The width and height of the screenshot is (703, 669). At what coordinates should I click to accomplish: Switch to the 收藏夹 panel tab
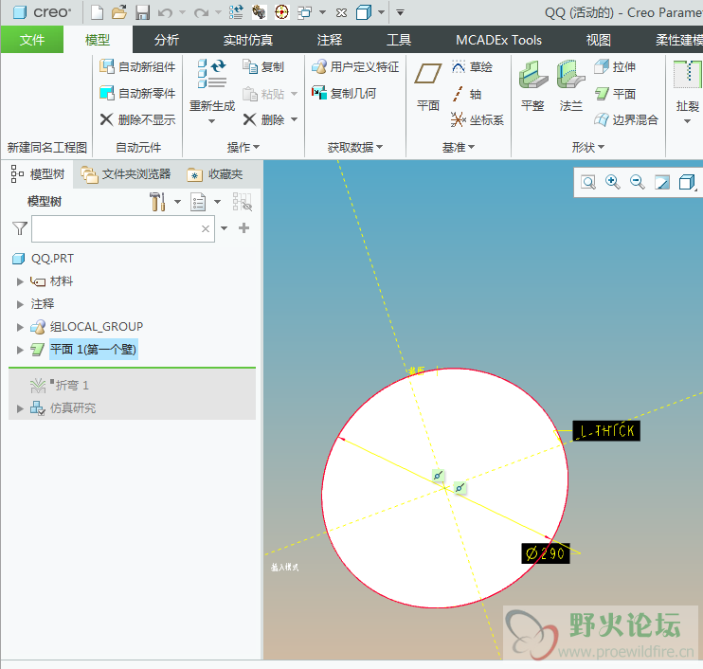(215, 174)
